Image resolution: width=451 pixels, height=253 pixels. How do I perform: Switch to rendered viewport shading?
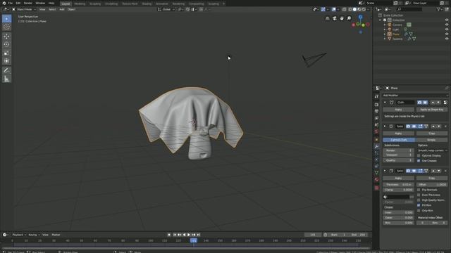pos(364,9)
